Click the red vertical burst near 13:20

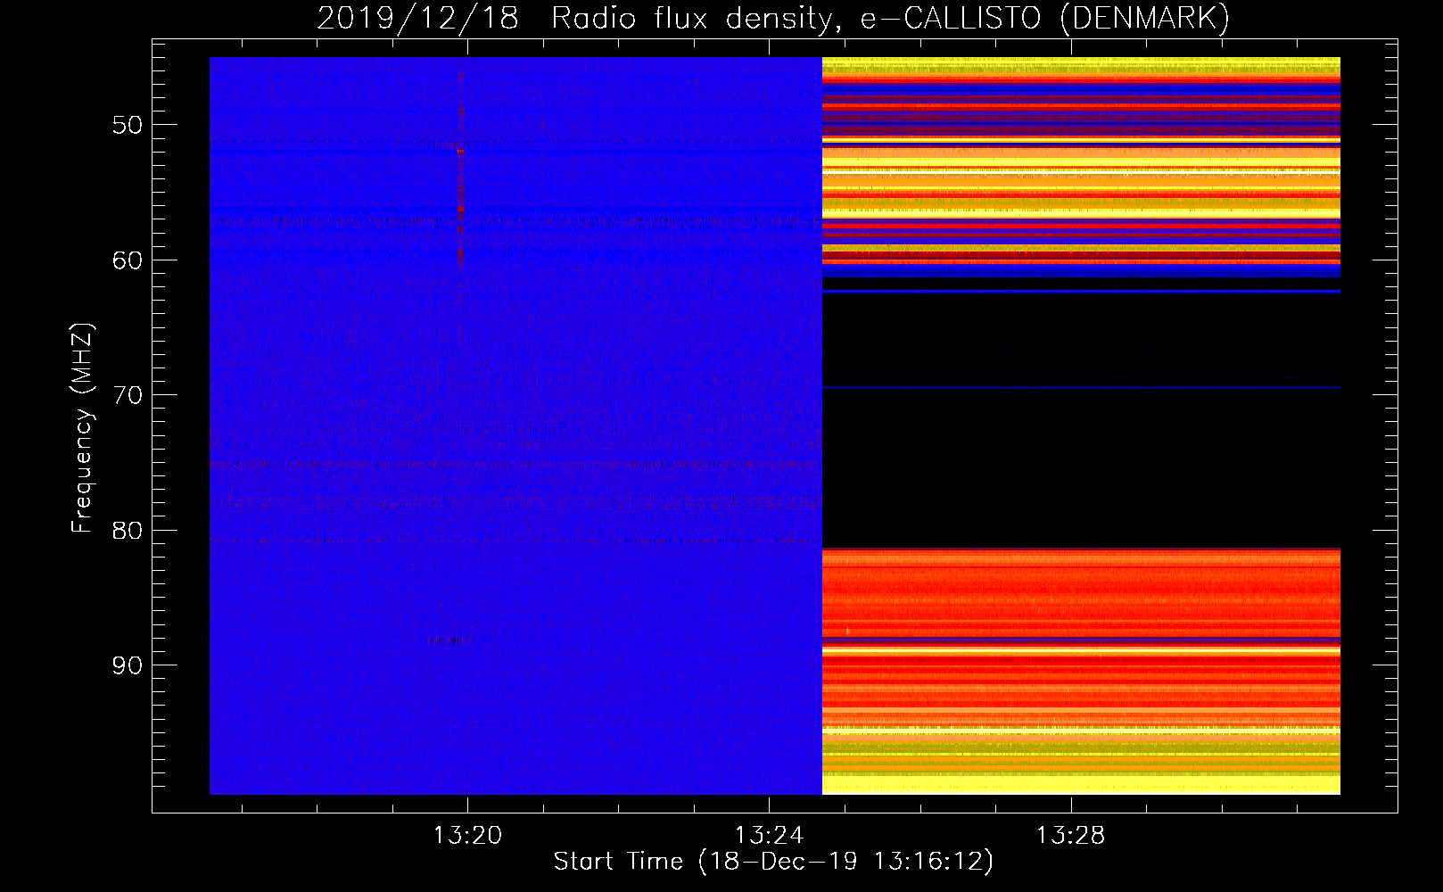(460, 169)
